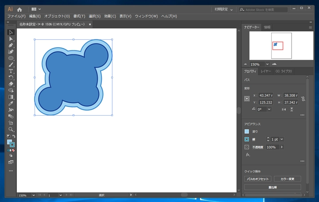
Task: Switch to the CC ライブラリ tab
Action: tap(284, 71)
